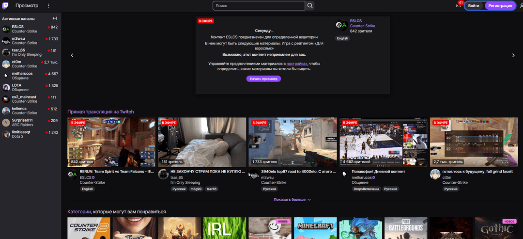This screenshot has width=523, height=239.
Task: Click Surprise011 avatar in sidebar
Action: click(x=6, y=123)
